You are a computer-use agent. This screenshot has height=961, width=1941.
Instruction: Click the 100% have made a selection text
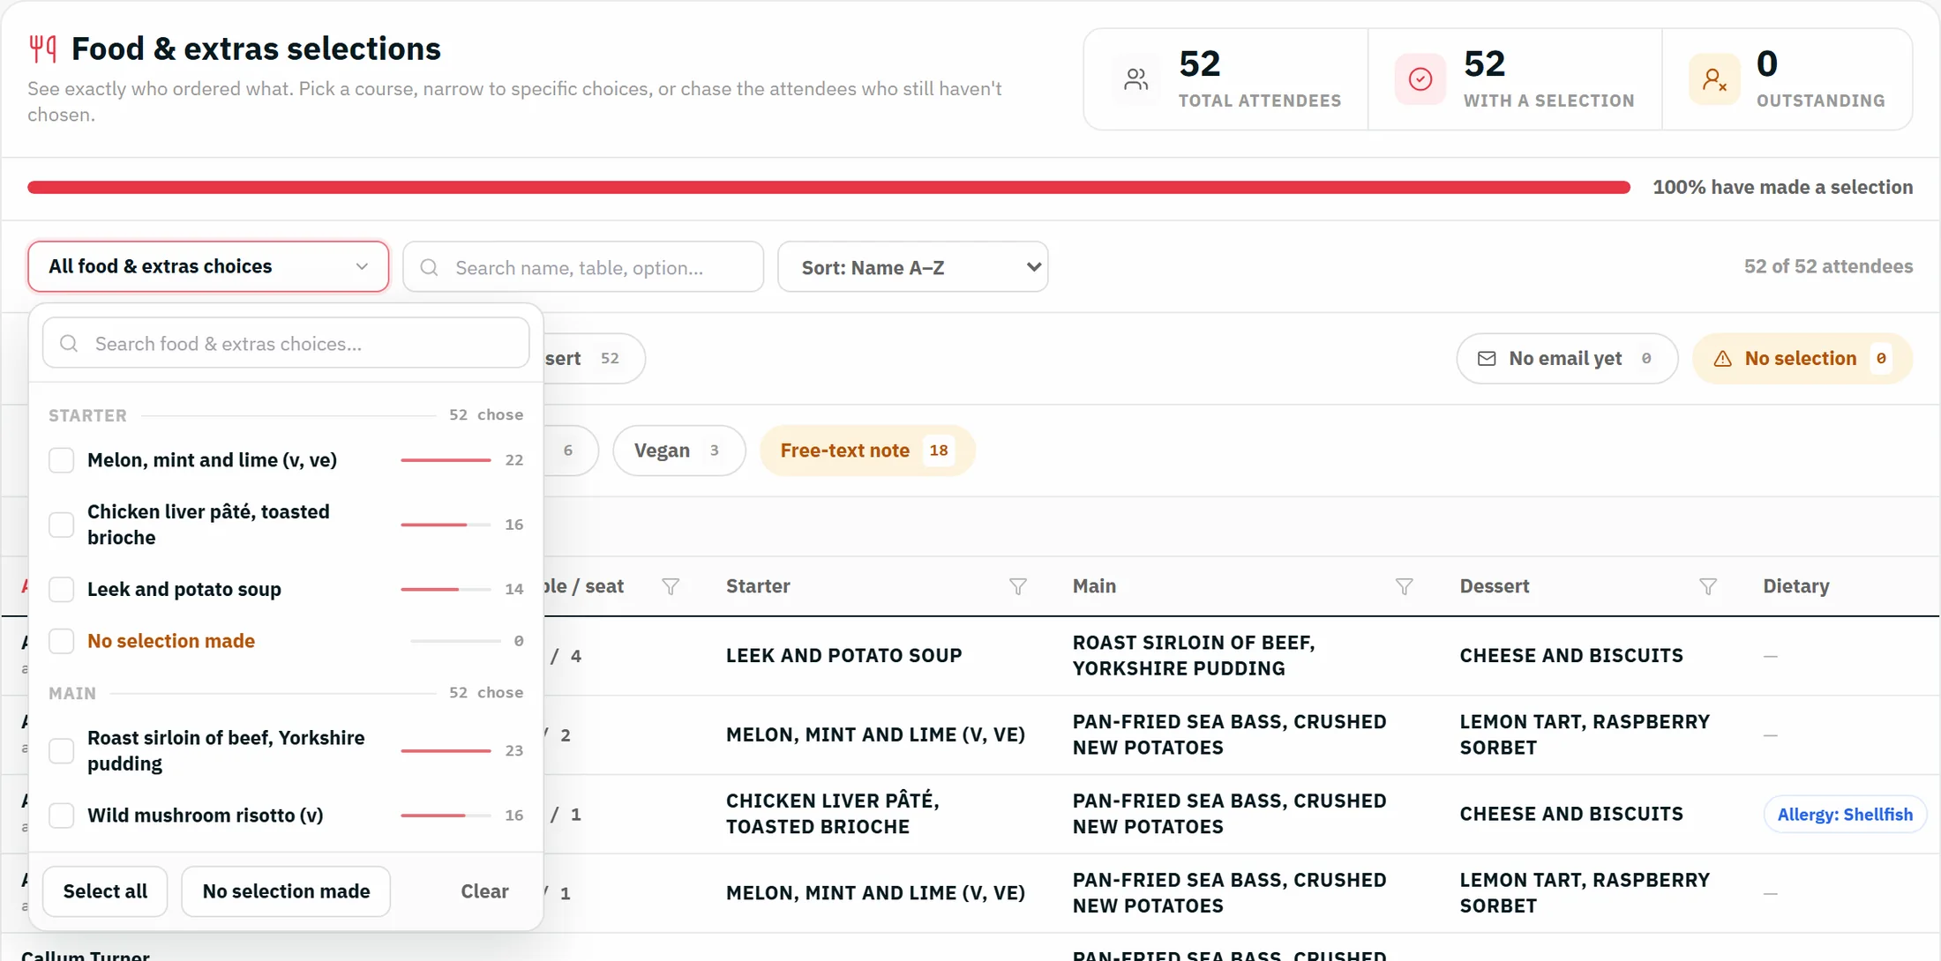click(1782, 187)
